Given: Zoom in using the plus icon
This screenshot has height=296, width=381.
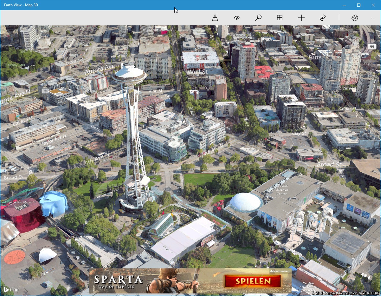Looking at the screenshot, I should tap(301, 18).
